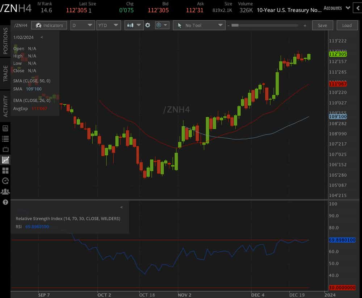
Task: Open chart settings gear icon
Action: pyautogui.click(x=148, y=25)
